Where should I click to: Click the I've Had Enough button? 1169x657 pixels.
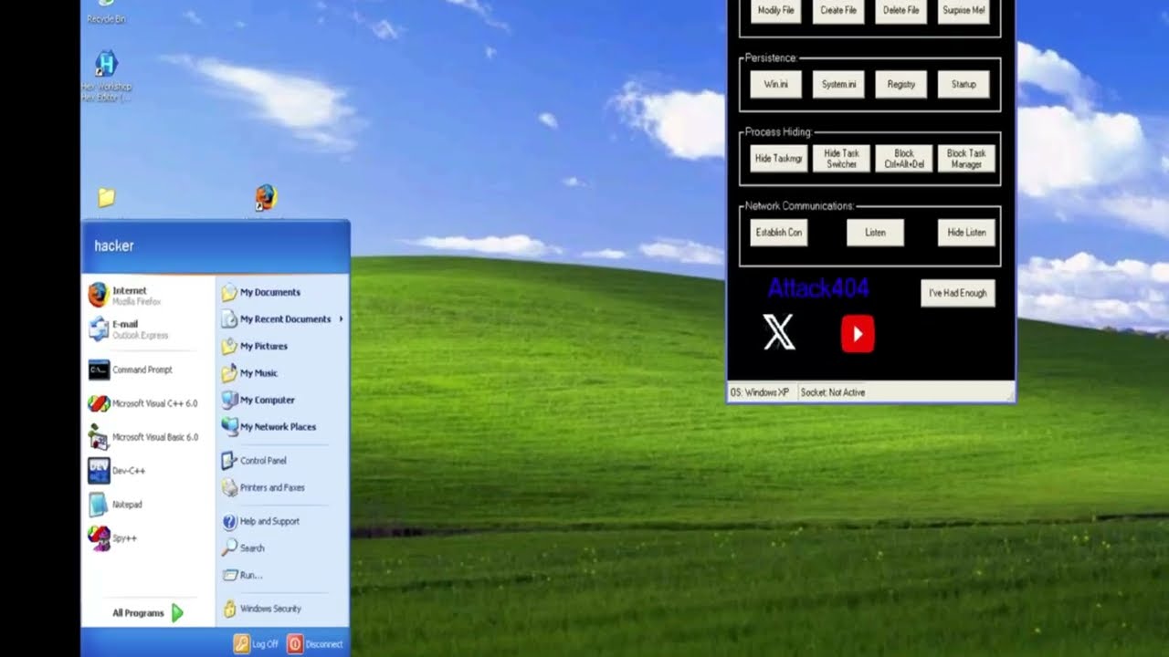(958, 293)
